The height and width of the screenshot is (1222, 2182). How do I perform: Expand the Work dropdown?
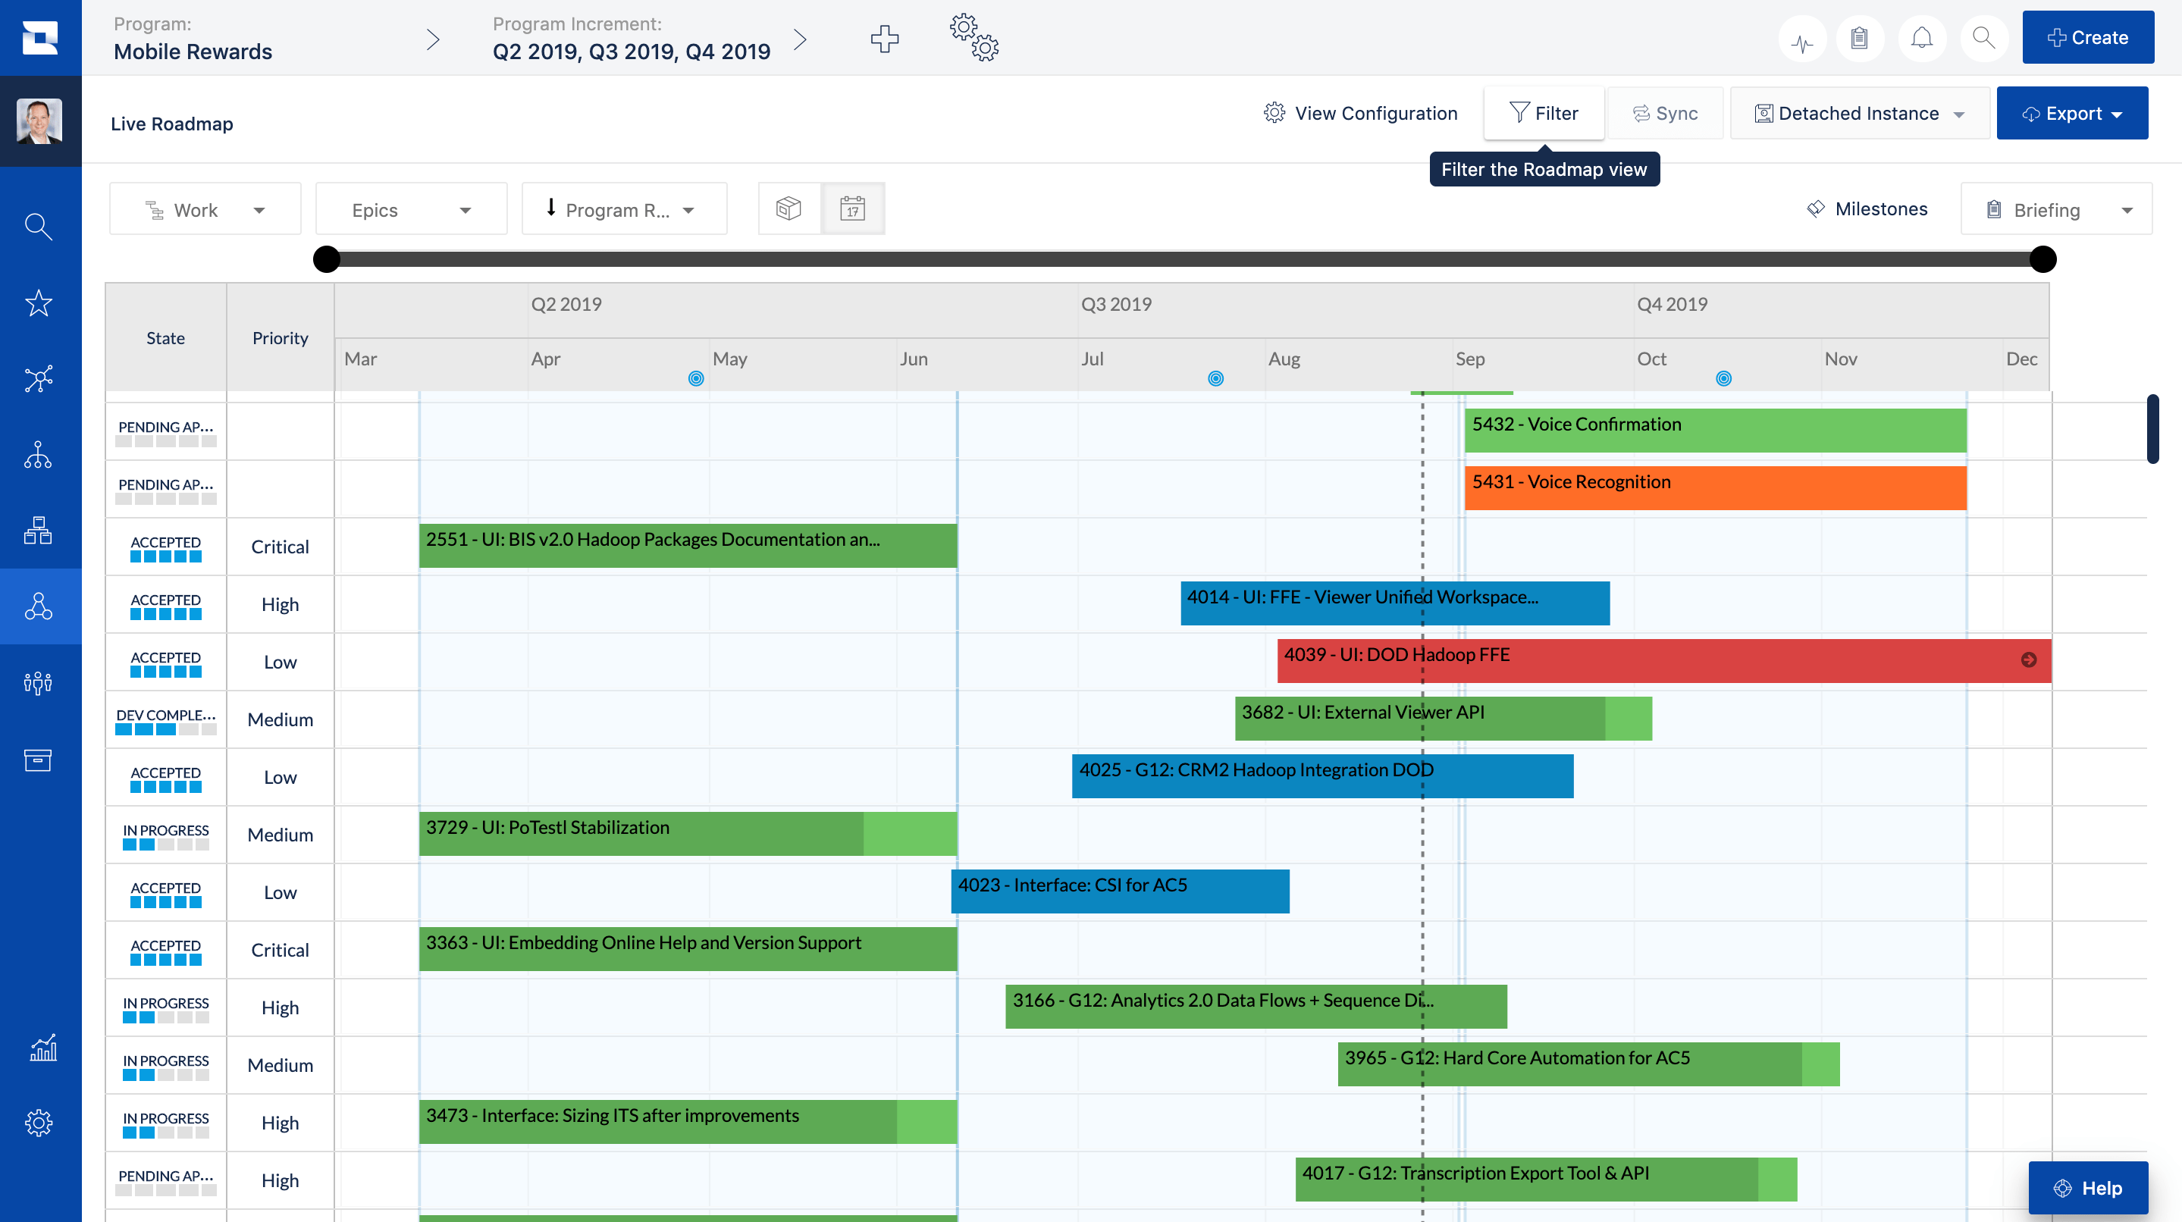click(x=205, y=210)
